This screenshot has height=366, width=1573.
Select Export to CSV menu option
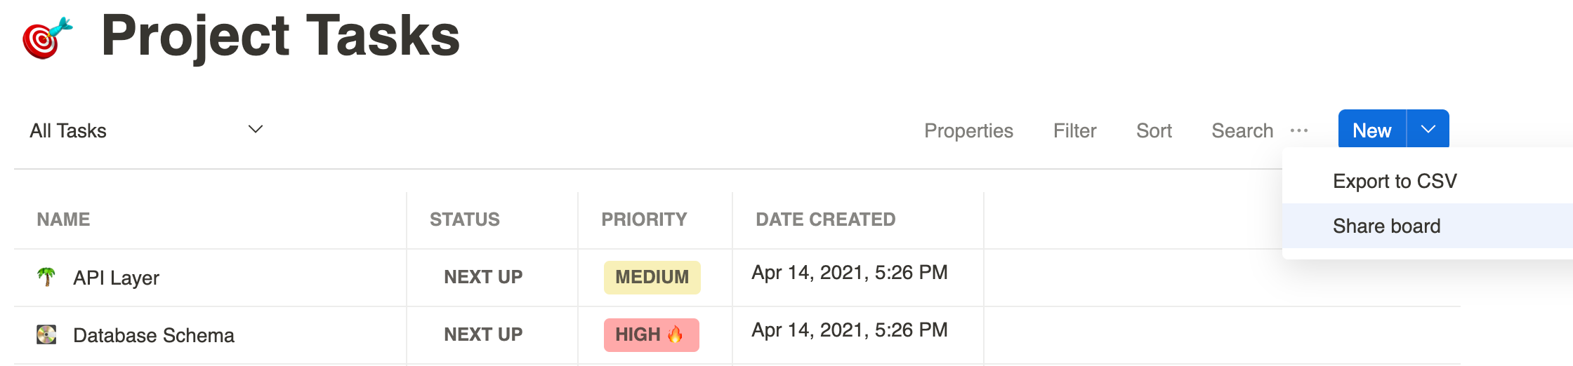coord(1395,181)
